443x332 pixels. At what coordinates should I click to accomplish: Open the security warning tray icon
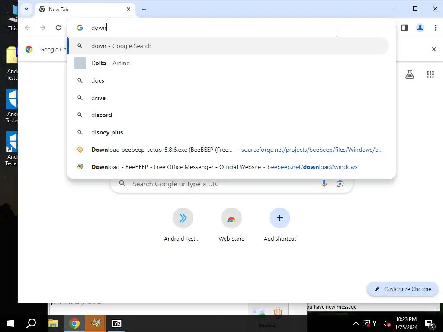366,323
